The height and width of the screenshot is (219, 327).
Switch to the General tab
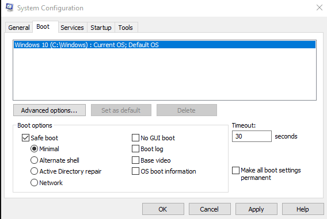click(x=19, y=28)
